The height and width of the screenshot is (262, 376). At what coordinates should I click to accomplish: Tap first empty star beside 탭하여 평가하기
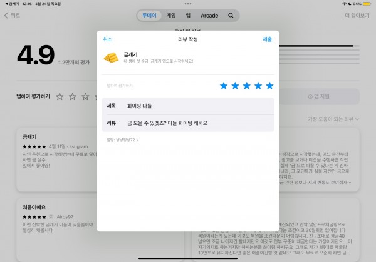point(60,96)
